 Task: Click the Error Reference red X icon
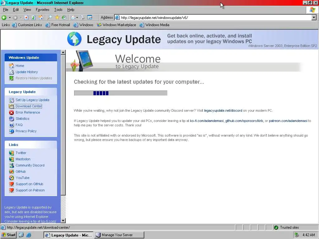(x=12, y=112)
